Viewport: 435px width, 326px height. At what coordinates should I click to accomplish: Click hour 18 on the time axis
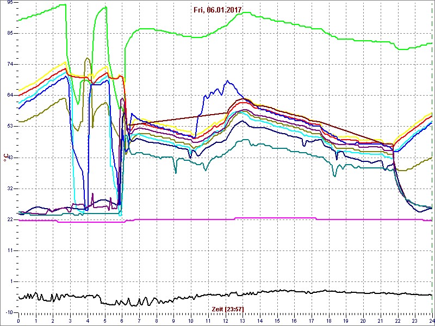[329, 320]
